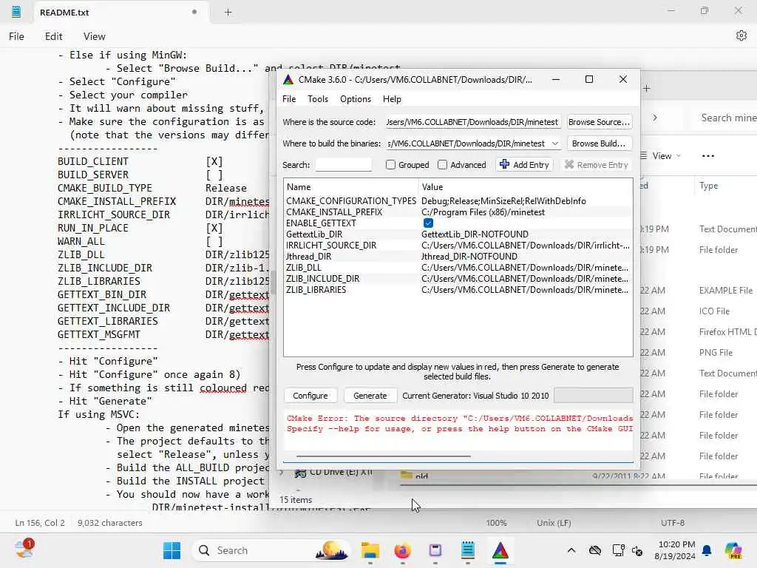Click the Remove Entry button

tap(597, 165)
